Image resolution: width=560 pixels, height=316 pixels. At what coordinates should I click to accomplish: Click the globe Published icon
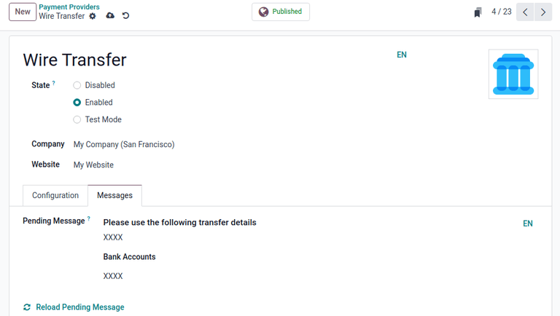pos(263,12)
